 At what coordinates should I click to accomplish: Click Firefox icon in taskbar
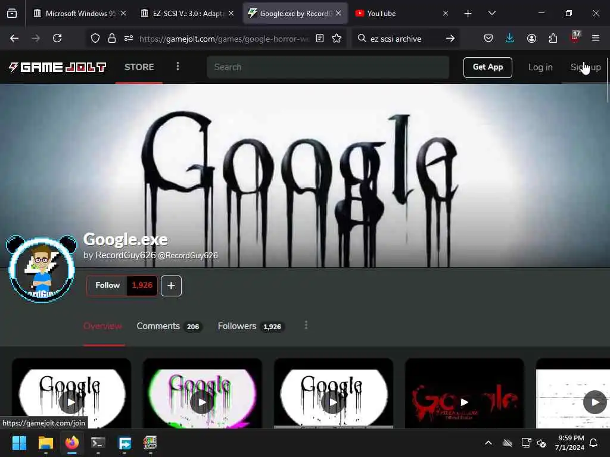click(x=72, y=443)
